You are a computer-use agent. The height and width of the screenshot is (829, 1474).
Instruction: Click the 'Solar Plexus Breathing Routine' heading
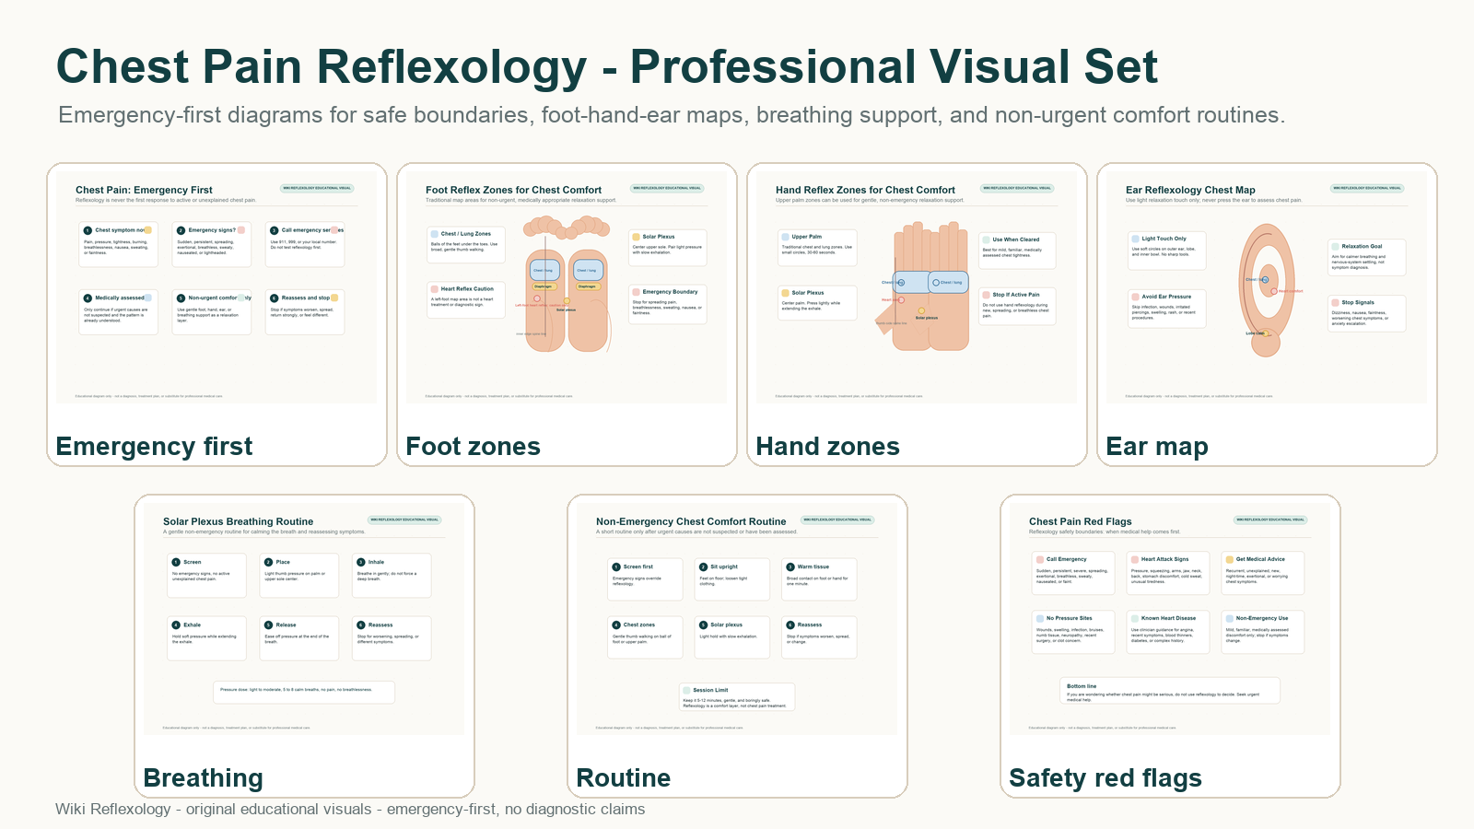coord(238,521)
